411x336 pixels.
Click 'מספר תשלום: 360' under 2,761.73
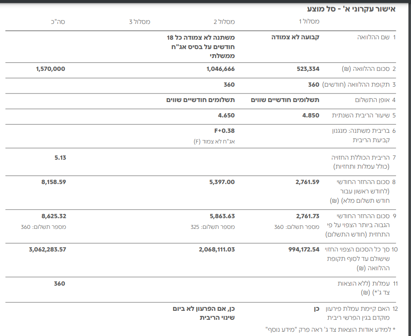click(297, 227)
